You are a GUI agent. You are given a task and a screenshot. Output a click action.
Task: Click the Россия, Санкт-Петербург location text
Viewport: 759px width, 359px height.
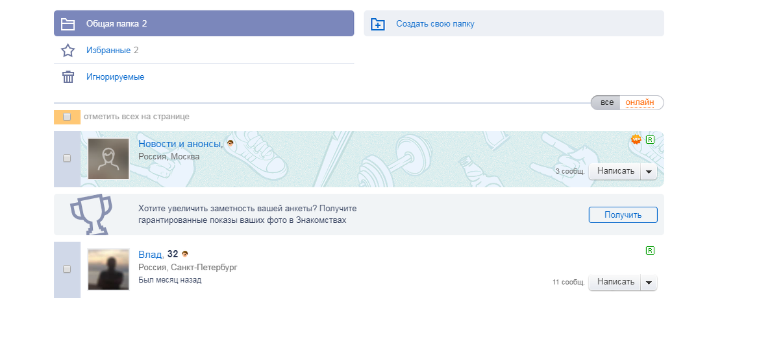[188, 267]
